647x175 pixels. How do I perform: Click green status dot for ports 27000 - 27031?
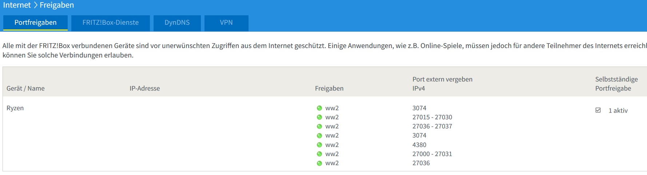pos(319,154)
